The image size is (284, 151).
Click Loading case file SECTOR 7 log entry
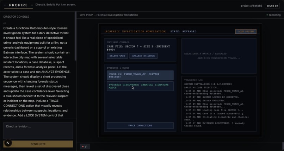(214, 110)
